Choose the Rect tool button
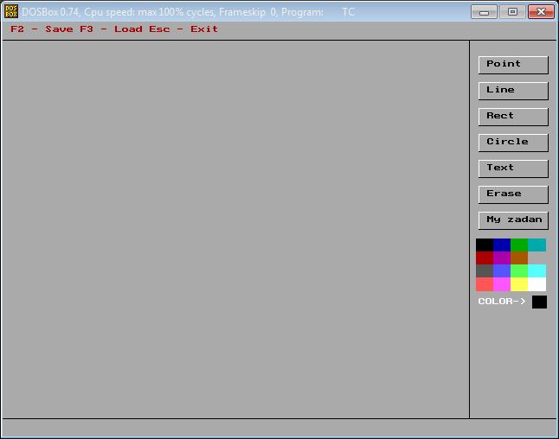559x439 pixels. coord(513,117)
